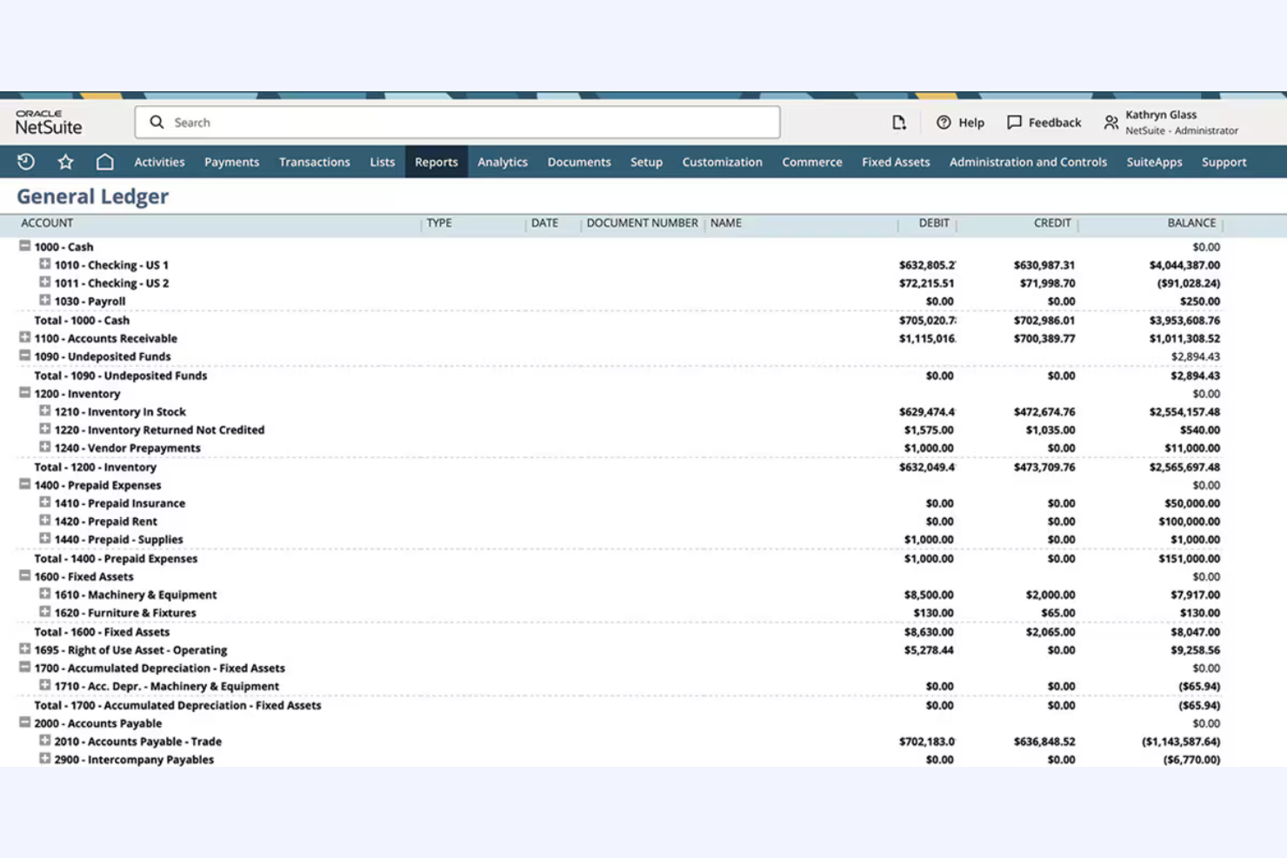The width and height of the screenshot is (1287, 858).
Task: Click the Feedback speech bubble icon
Action: [x=1015, y=122]
